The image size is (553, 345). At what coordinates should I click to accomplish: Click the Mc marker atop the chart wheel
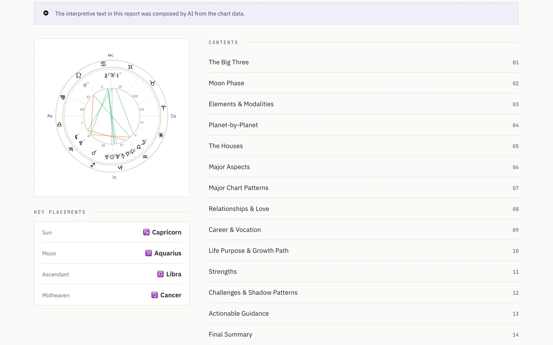[111, 55]
